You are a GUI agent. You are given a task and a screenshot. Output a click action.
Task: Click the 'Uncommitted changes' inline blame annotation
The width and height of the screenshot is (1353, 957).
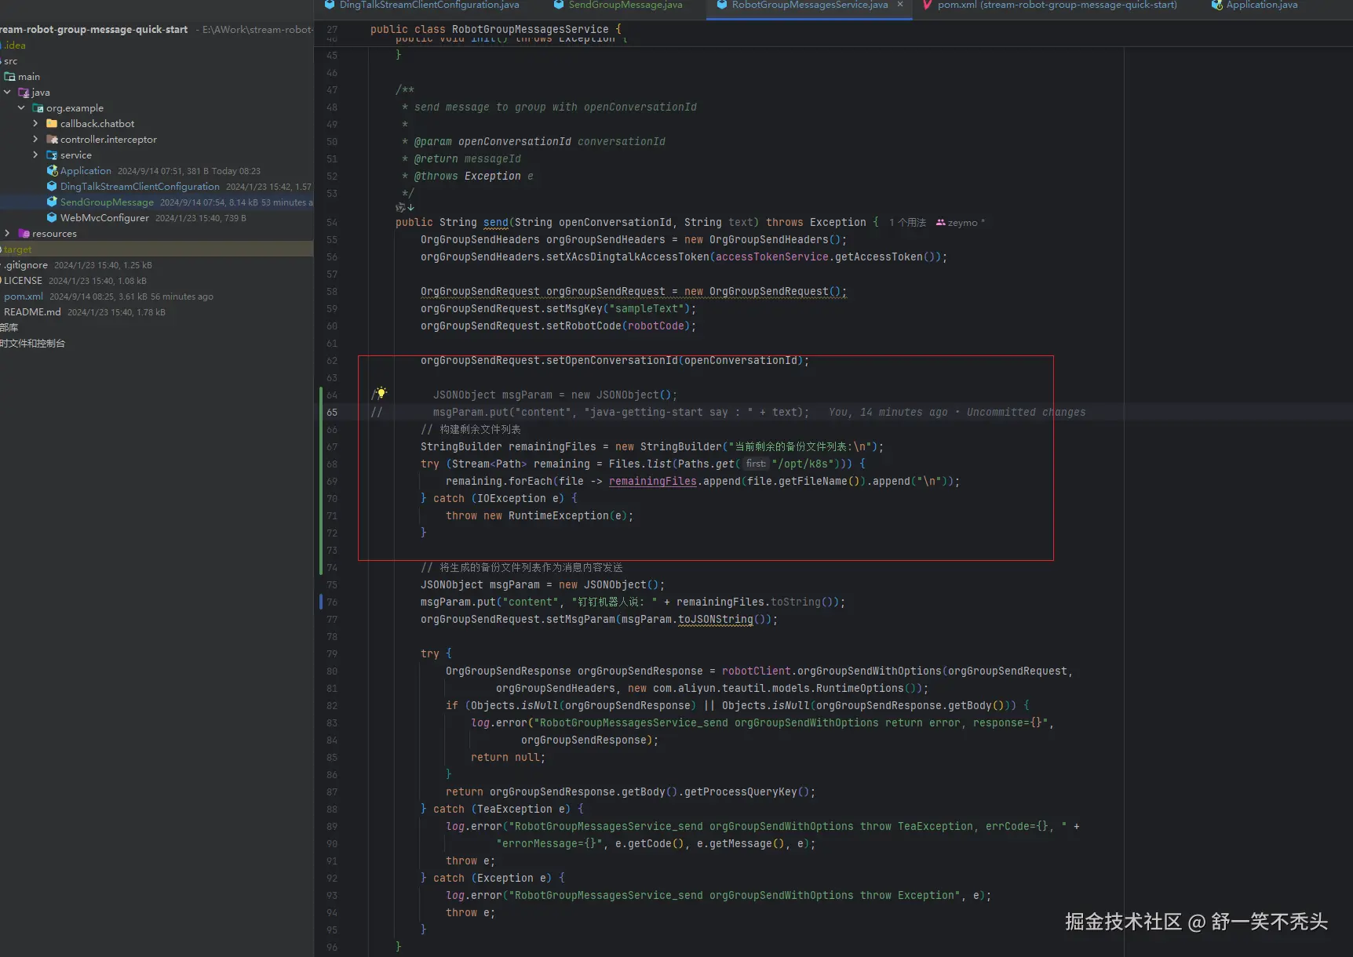click(x=1026, y=413)
